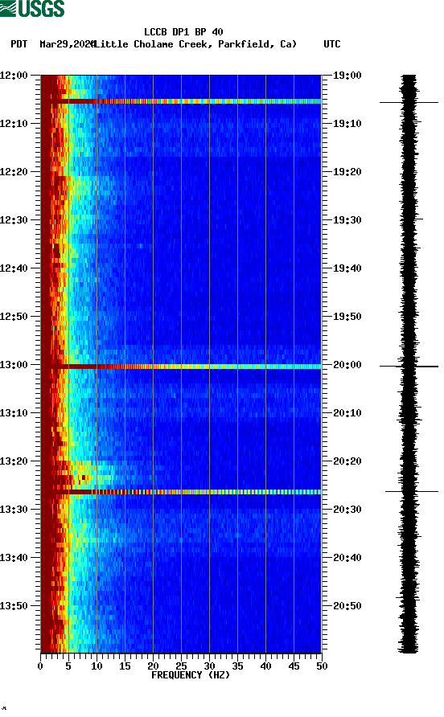This screenshot has height=717, width=444.
Task: Click the frequency axis '45' tick label
Action: (x=294, y=666)
